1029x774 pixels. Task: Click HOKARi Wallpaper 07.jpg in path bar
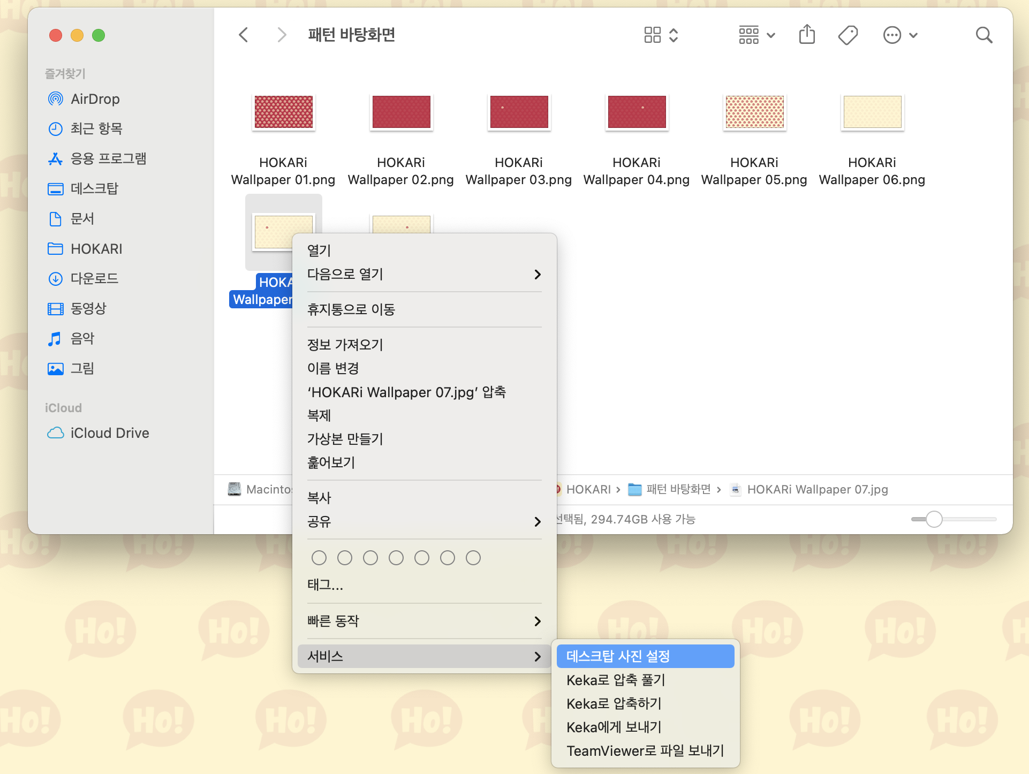809,489
